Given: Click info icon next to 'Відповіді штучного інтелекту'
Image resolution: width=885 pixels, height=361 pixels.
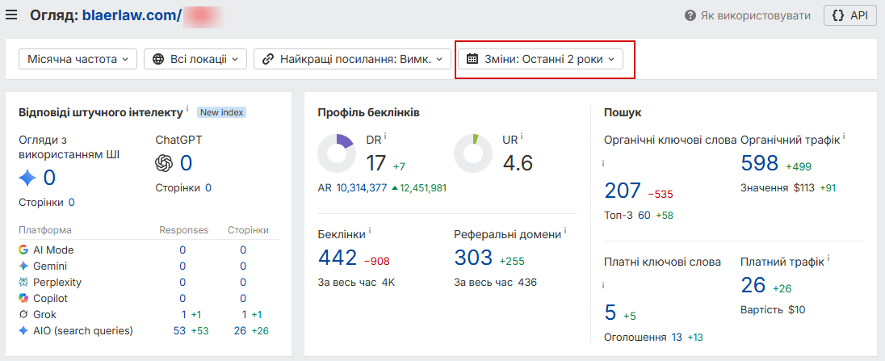Looking at the screenshot, I should (x=187, y=108).
